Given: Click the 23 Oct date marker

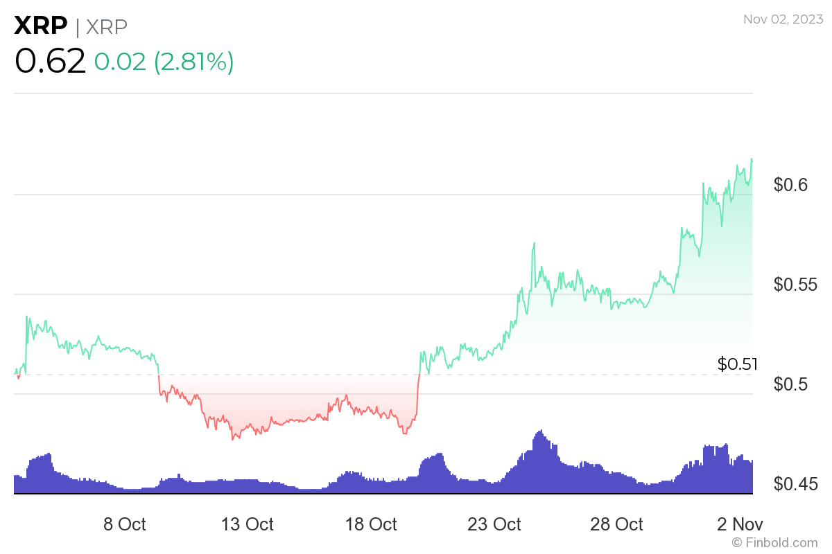Looking at the screenshot, I should [495, 524].
